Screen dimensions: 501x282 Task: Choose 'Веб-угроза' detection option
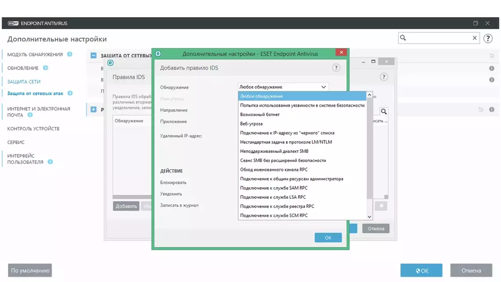302,124
